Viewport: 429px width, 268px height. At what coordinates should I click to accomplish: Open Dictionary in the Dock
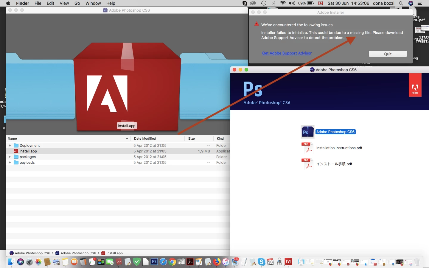click(x=119, y=262)
